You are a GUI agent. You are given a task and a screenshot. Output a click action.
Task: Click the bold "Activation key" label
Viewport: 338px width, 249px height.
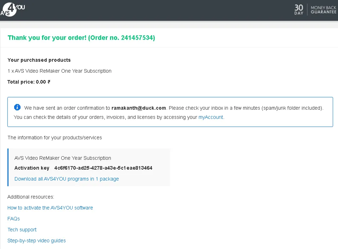tap(32, 168)
